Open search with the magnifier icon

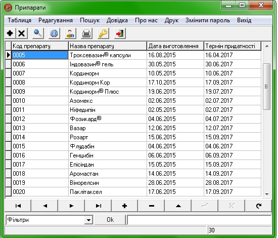pyautogui.click(x=38, y=33)
